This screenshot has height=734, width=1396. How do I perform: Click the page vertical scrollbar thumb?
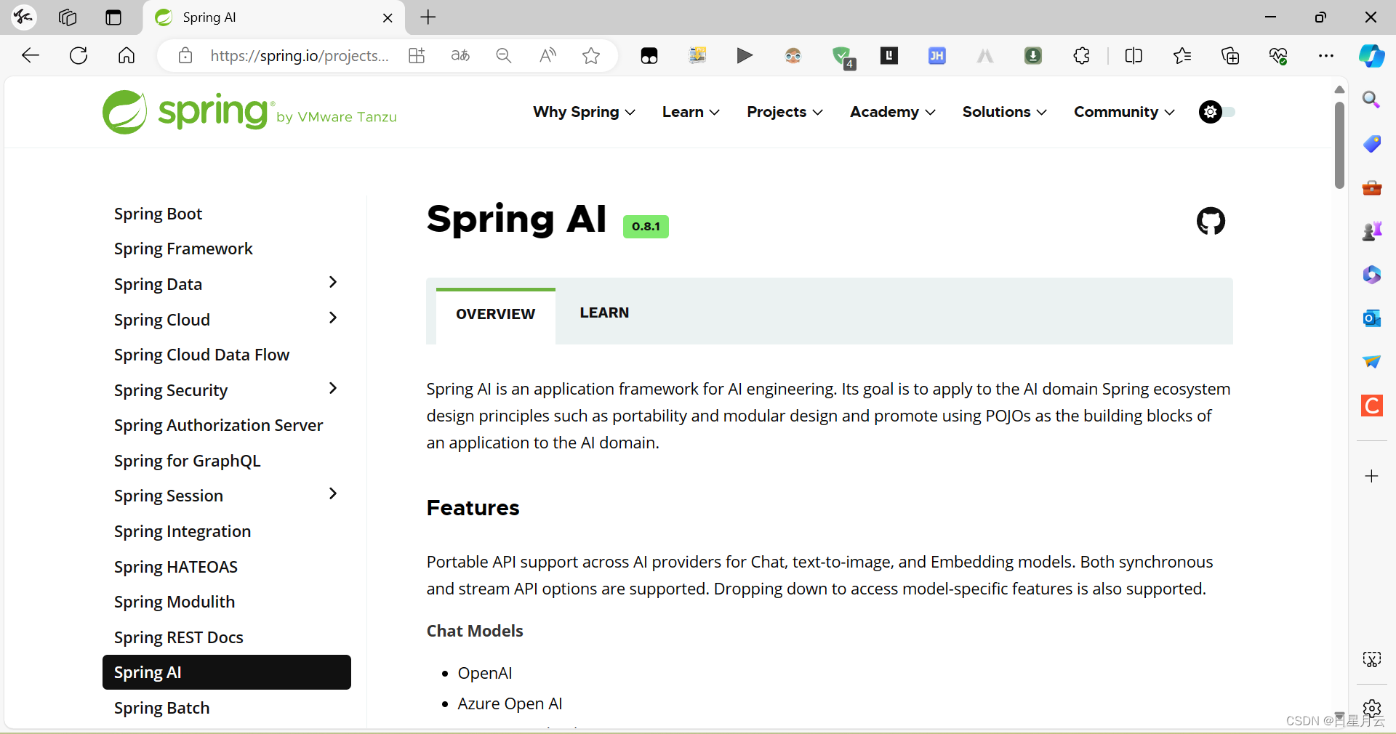tap(1339, 144)
